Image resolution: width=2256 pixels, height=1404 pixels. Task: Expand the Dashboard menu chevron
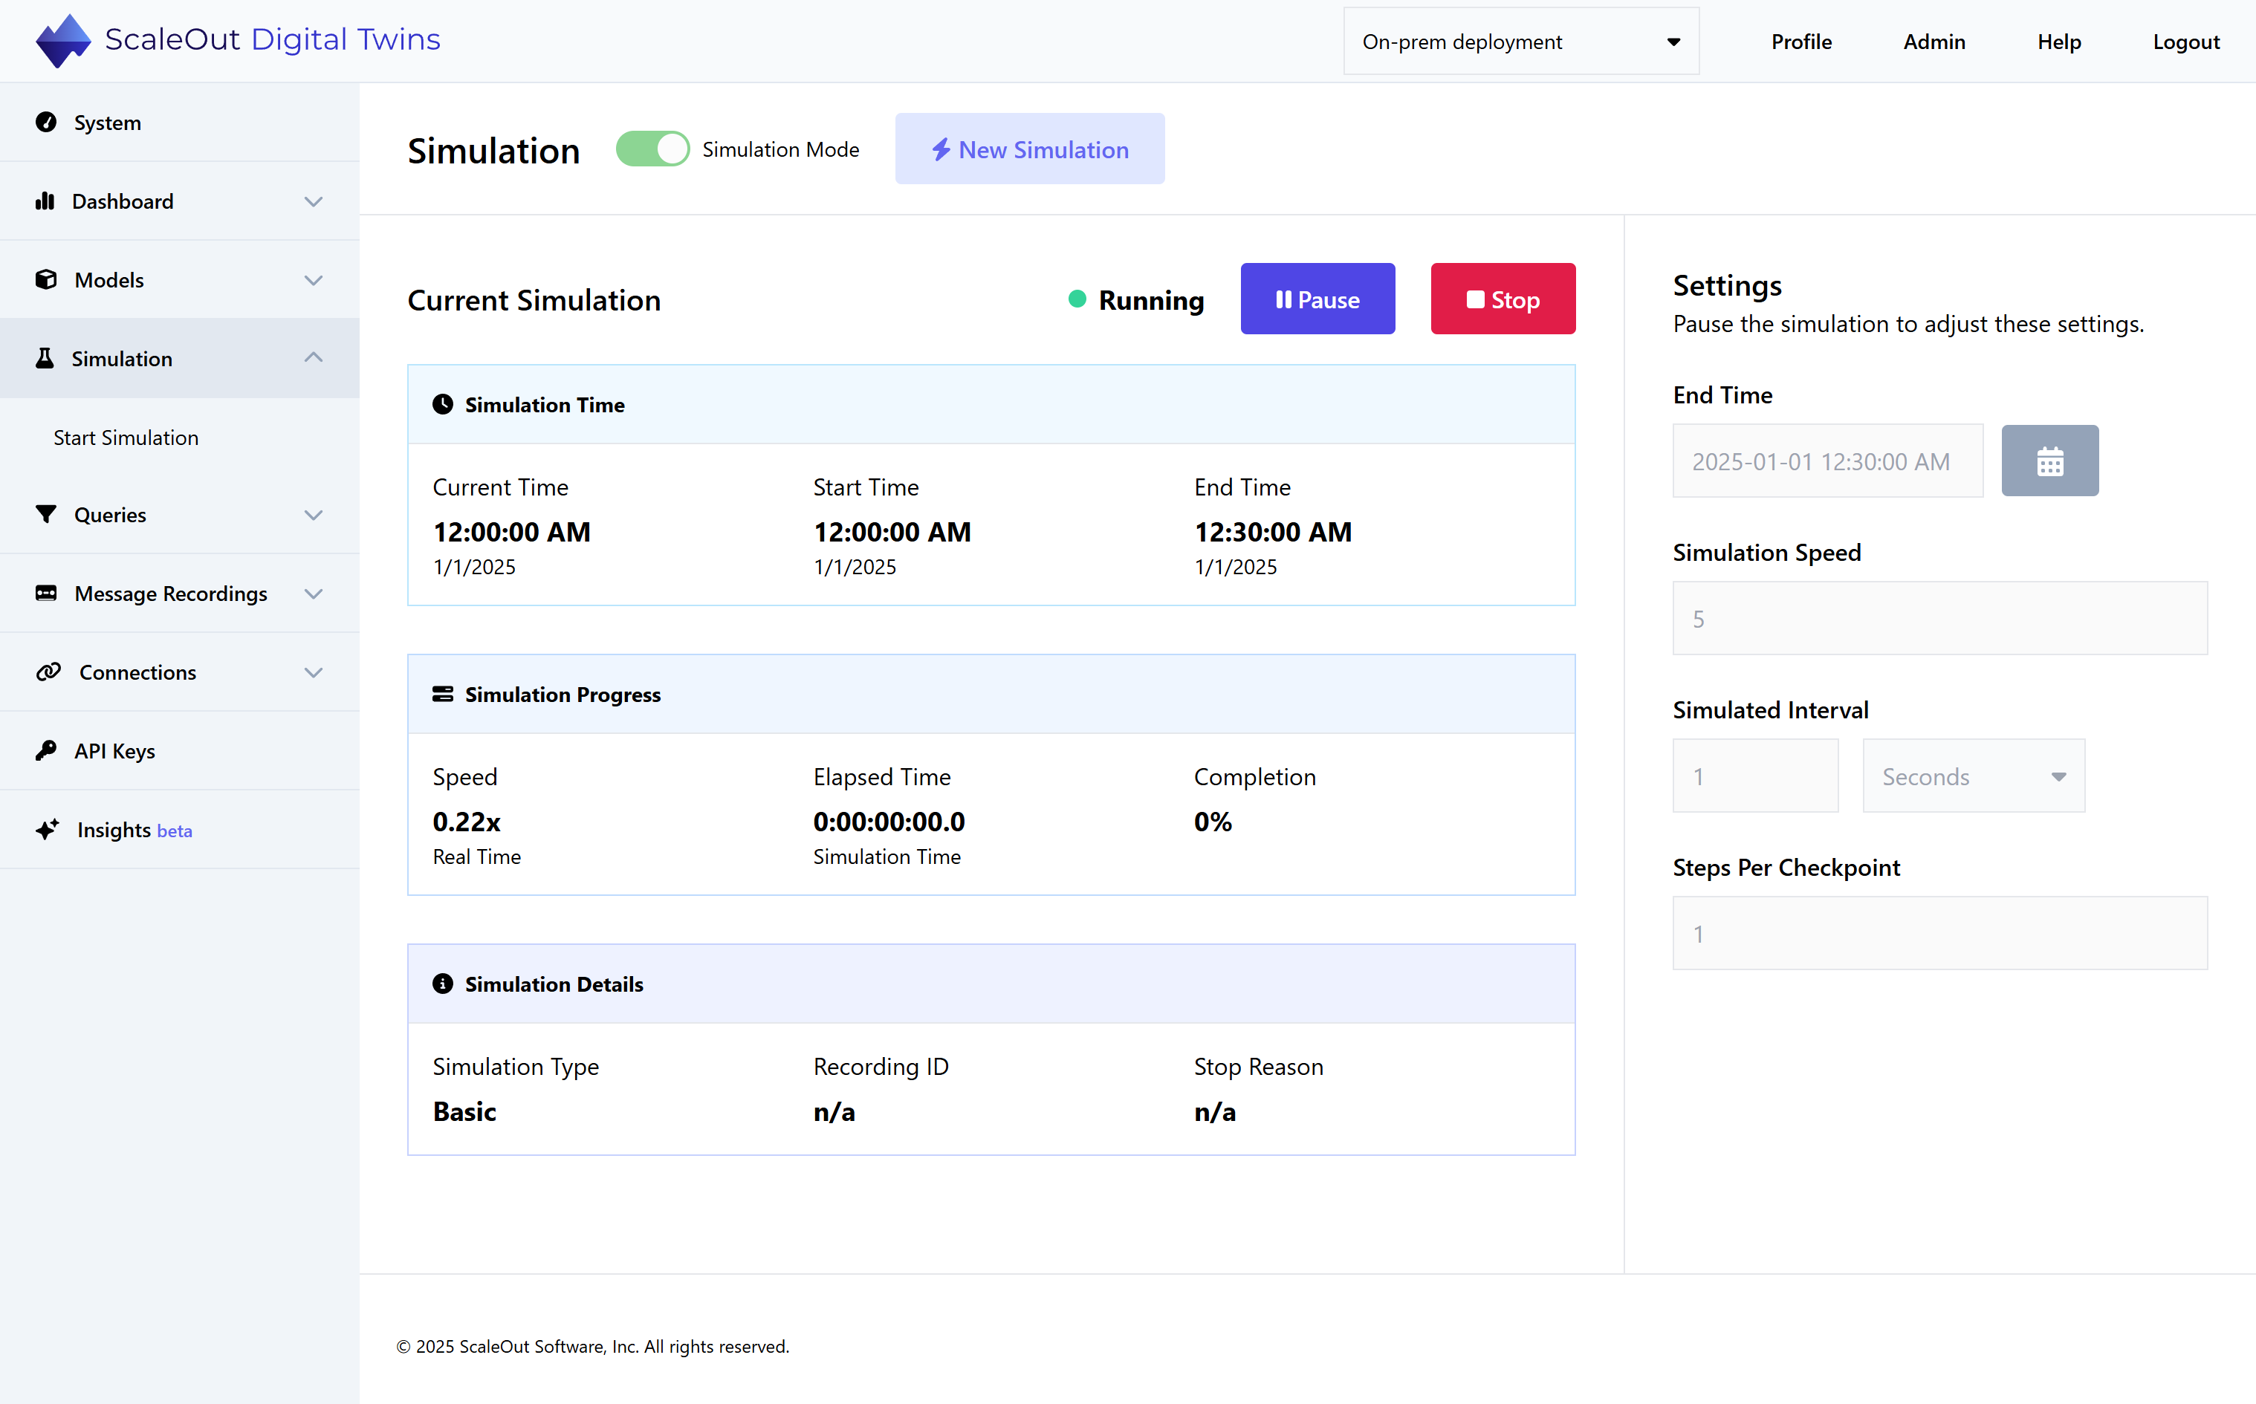pyautogui.click(x=314, y=201)
